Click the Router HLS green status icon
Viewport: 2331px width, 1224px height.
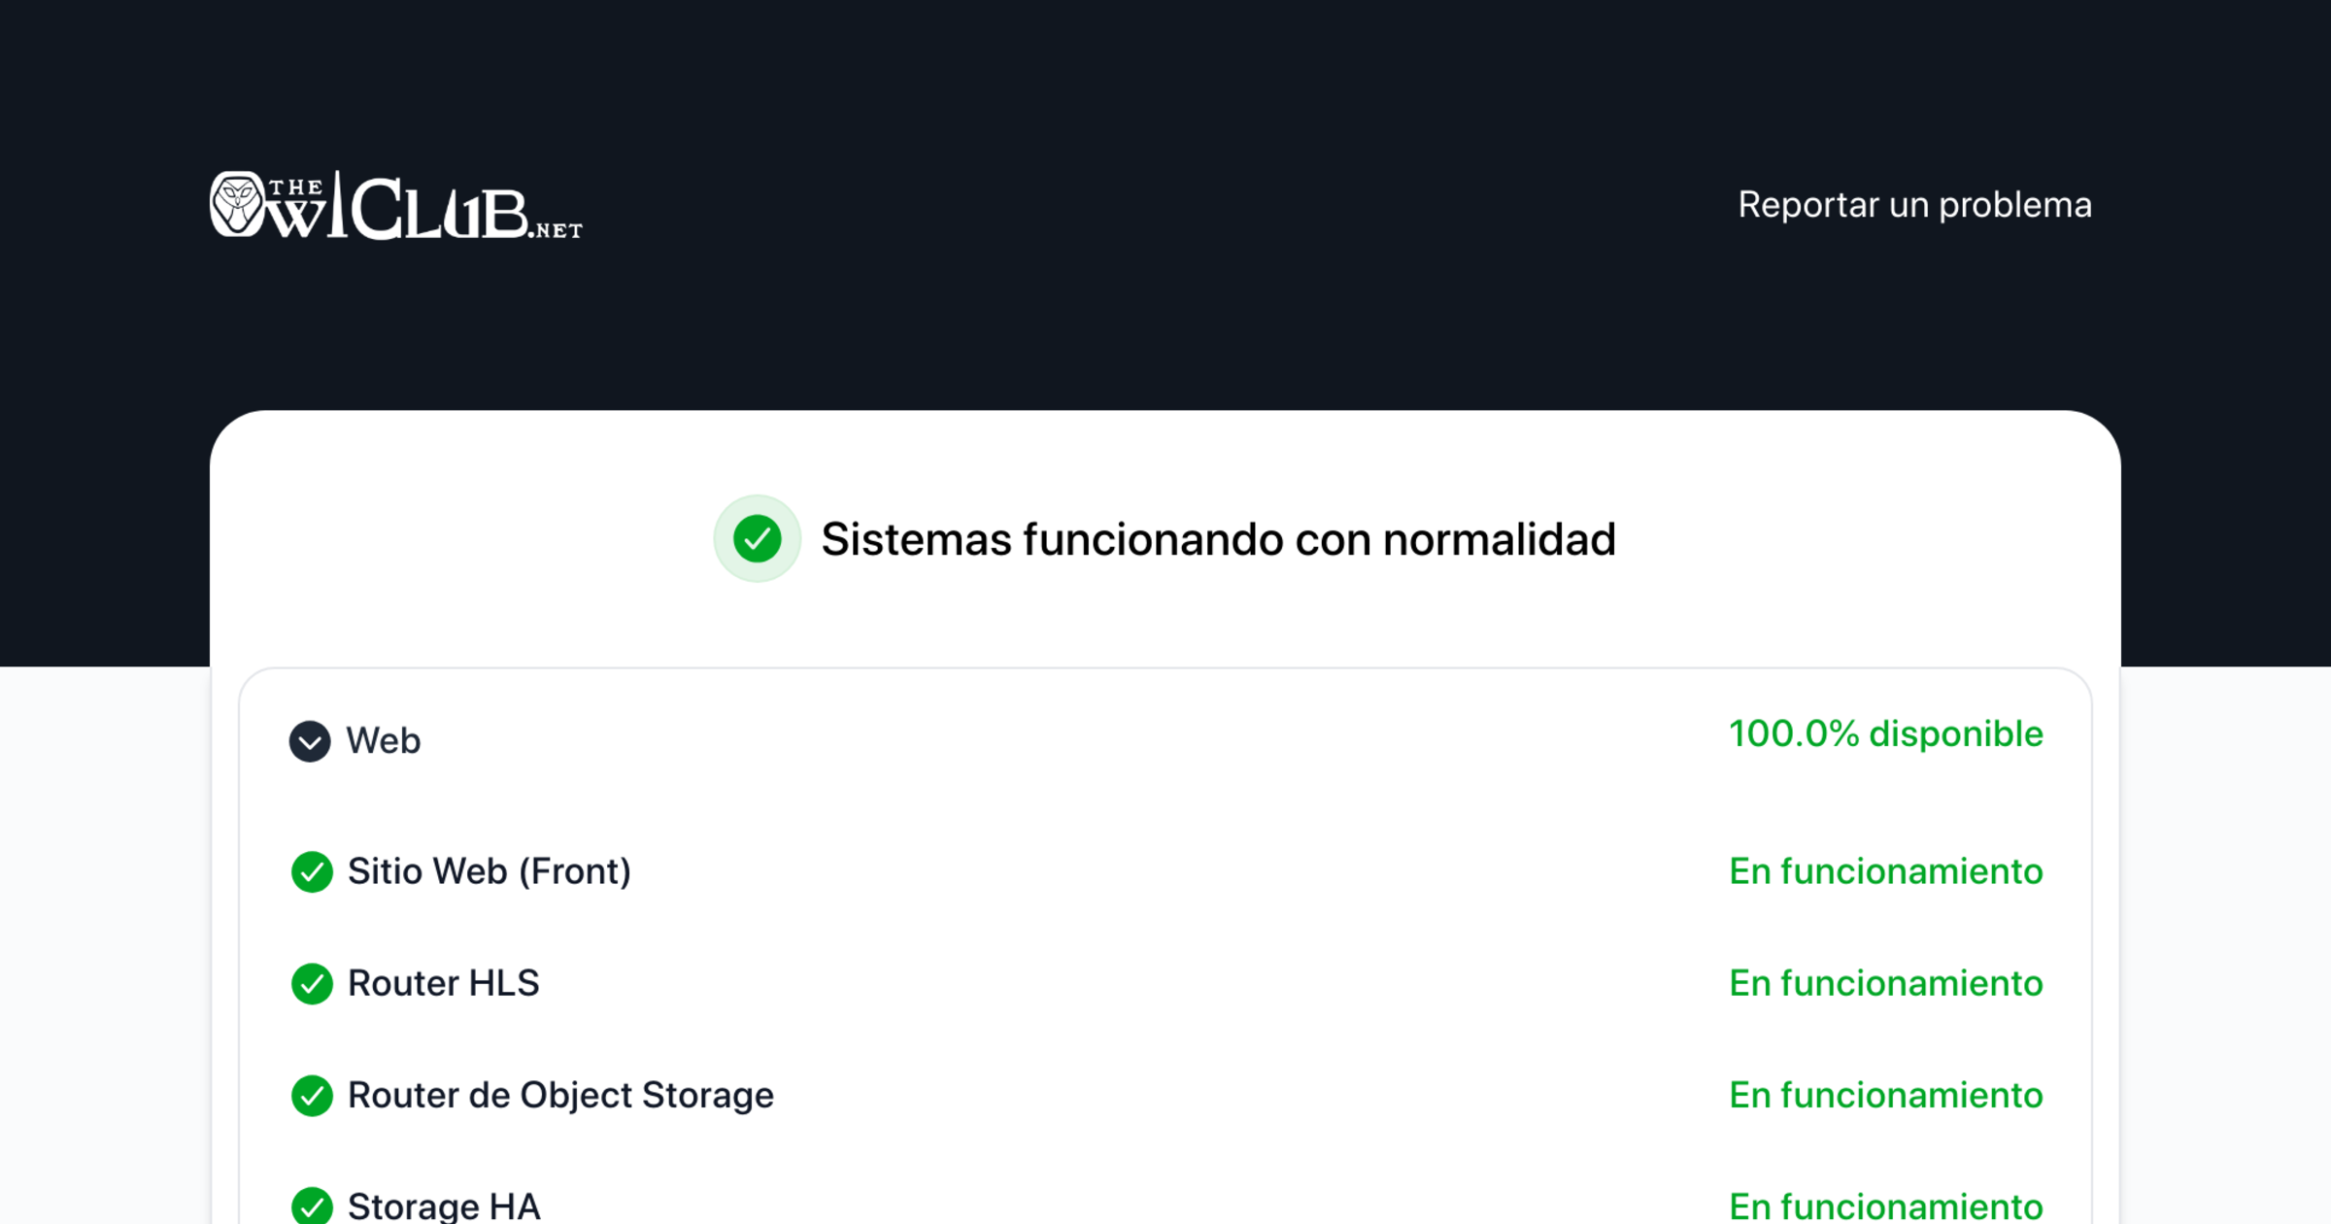312,983
